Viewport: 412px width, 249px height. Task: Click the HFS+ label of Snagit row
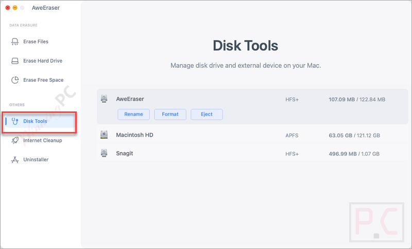[x=292, y=154]
